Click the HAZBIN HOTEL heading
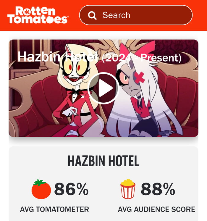The image size is (207, 221). click(103, 161)
